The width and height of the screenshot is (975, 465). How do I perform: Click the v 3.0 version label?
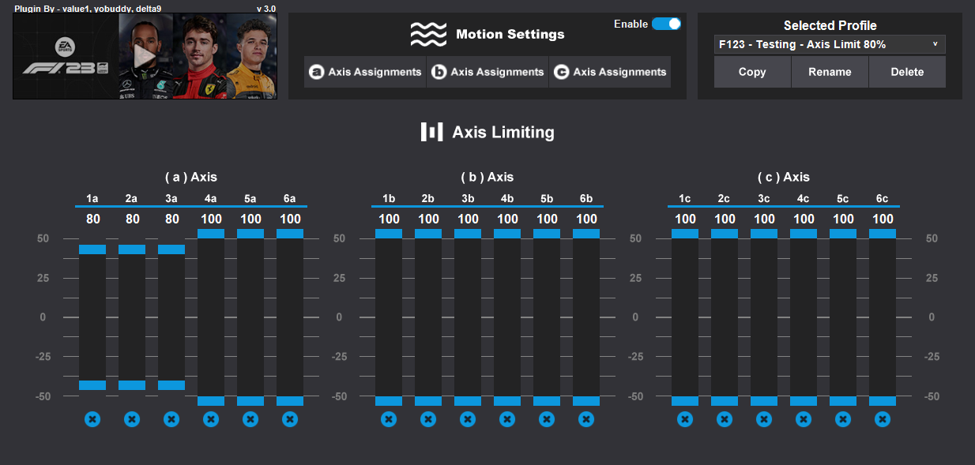(x=266, y=9)
